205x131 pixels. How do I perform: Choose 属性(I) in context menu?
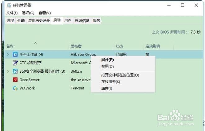tap(107, 88)
